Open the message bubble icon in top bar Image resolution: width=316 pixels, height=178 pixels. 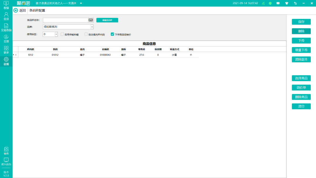278,3
